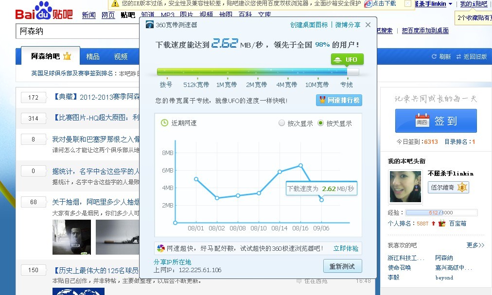Screen dimensions: 492x295
Task: Click the Tieba navigation item
Action: (128, 15)
